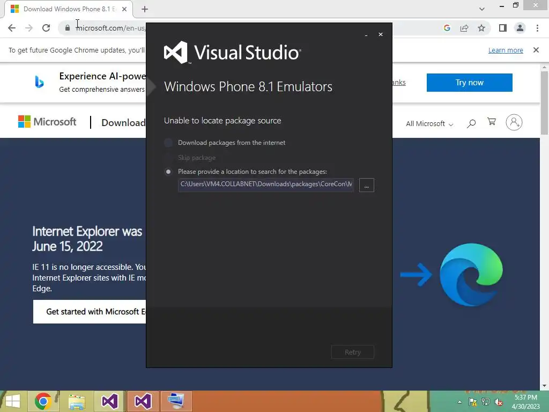Click the Try now button
The height and width of the screenshot is (412, 549).
tap(469, 83)
